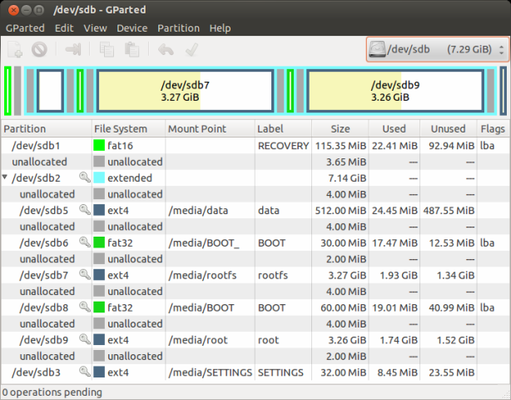Image resolution: width=511 pixels, height=400 pixels.
Task: Collapse the /dev/sdb2 extended partition tree
Action: click(x=4, y=177)
